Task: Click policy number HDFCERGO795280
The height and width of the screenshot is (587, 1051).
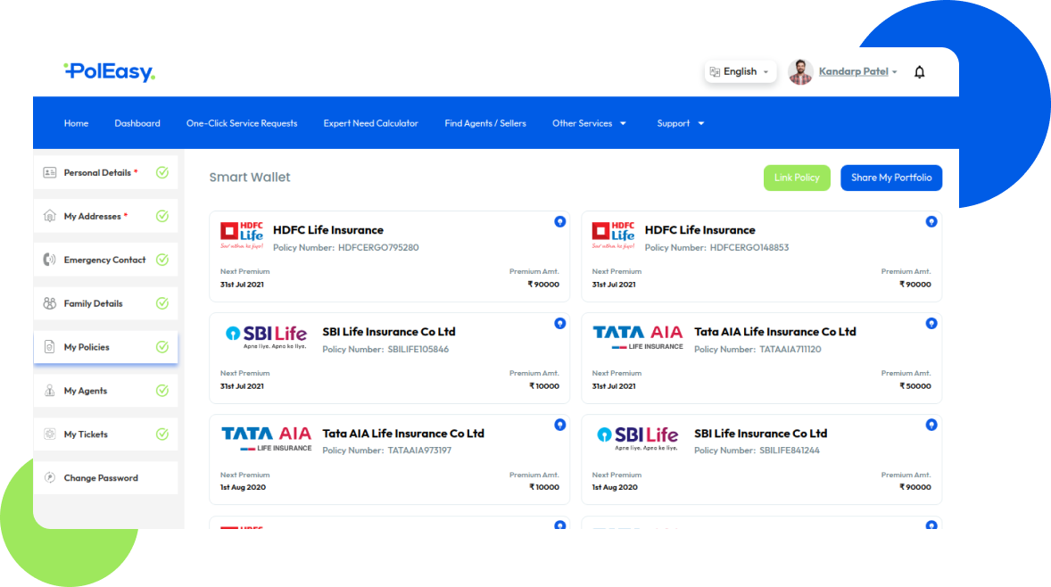Action: coord(378,247)
